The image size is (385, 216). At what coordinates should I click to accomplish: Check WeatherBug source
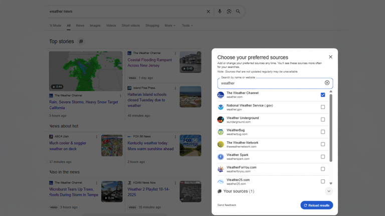pyautogui.click(x=323, y=132)
